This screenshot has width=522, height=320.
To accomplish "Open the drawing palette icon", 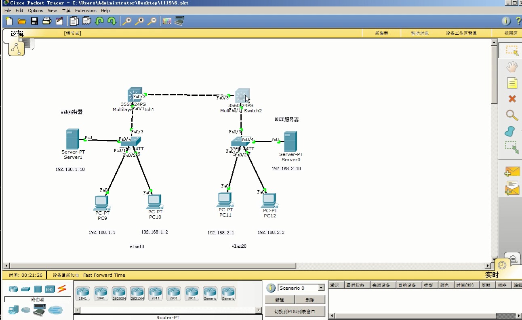I will 167,21.
